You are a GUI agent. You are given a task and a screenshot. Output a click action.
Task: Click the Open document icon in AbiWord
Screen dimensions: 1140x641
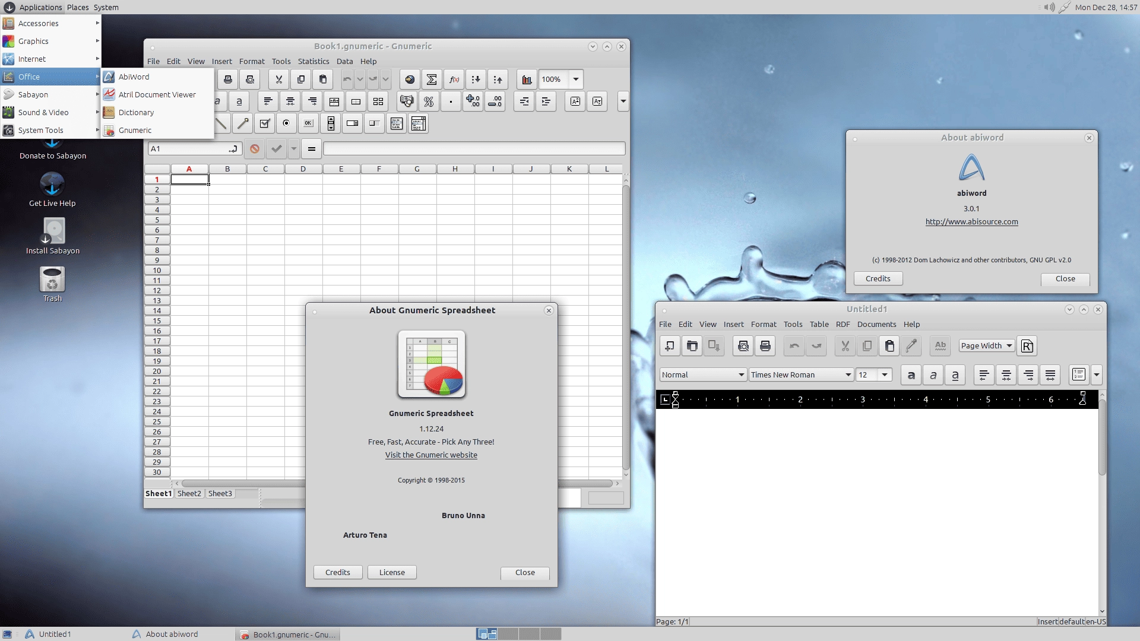click(x=692, y=346)
